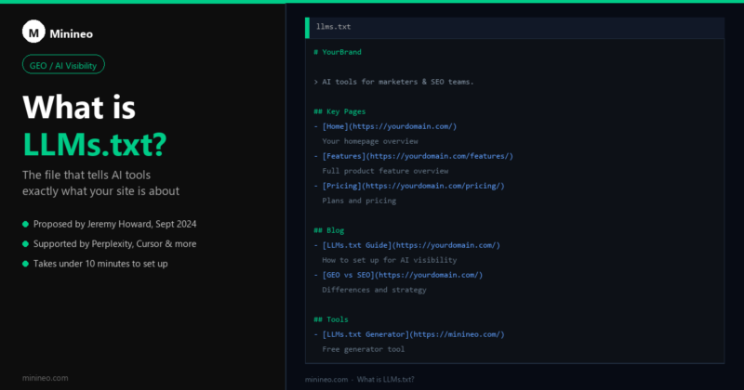Click 'Differences and strategy' description

coord(375,290)
